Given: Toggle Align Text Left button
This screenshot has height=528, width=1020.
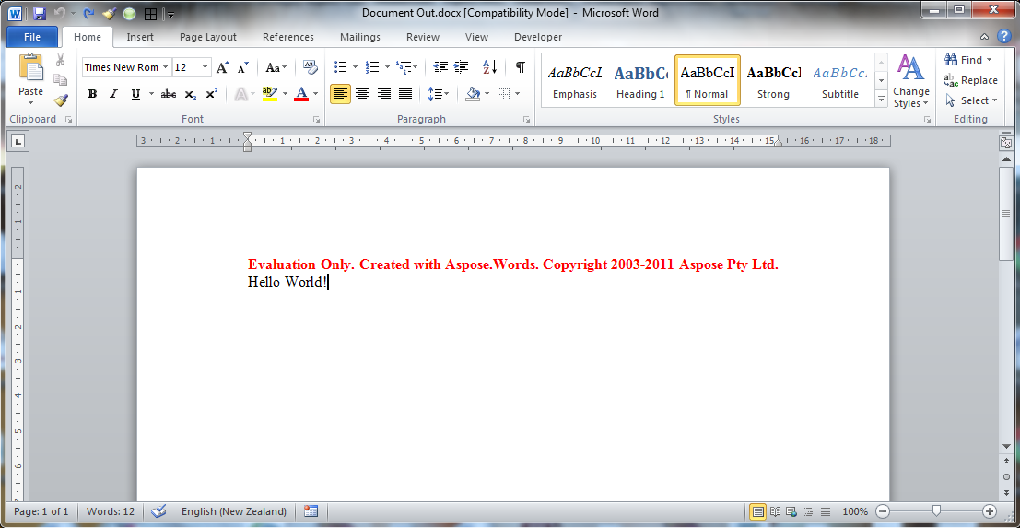Looking at the screenshot, I should pyautogui.click(x=340, y=94).
